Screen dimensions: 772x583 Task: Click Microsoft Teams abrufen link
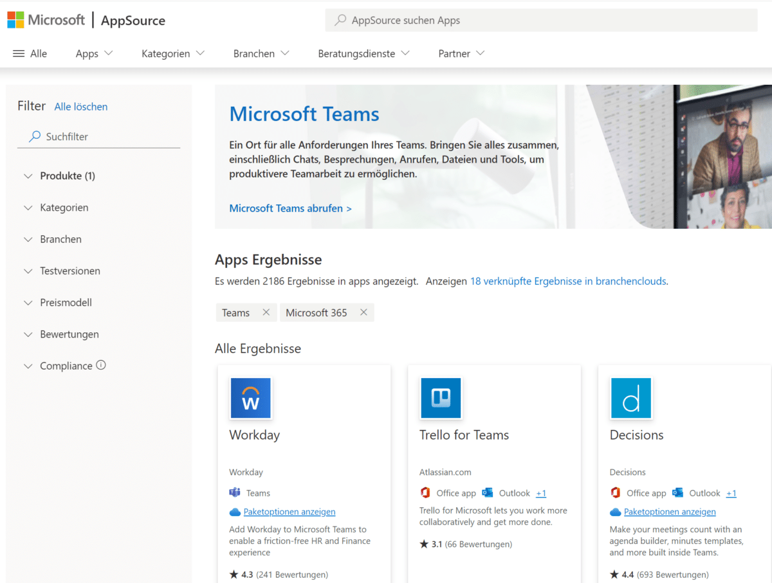click(x=290, y=208)
